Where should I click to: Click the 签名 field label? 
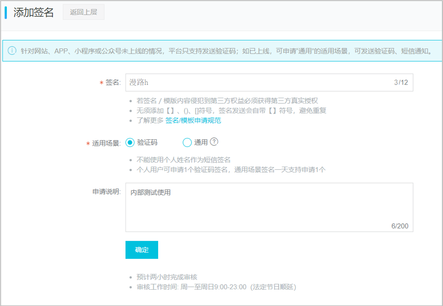point(113,83)
